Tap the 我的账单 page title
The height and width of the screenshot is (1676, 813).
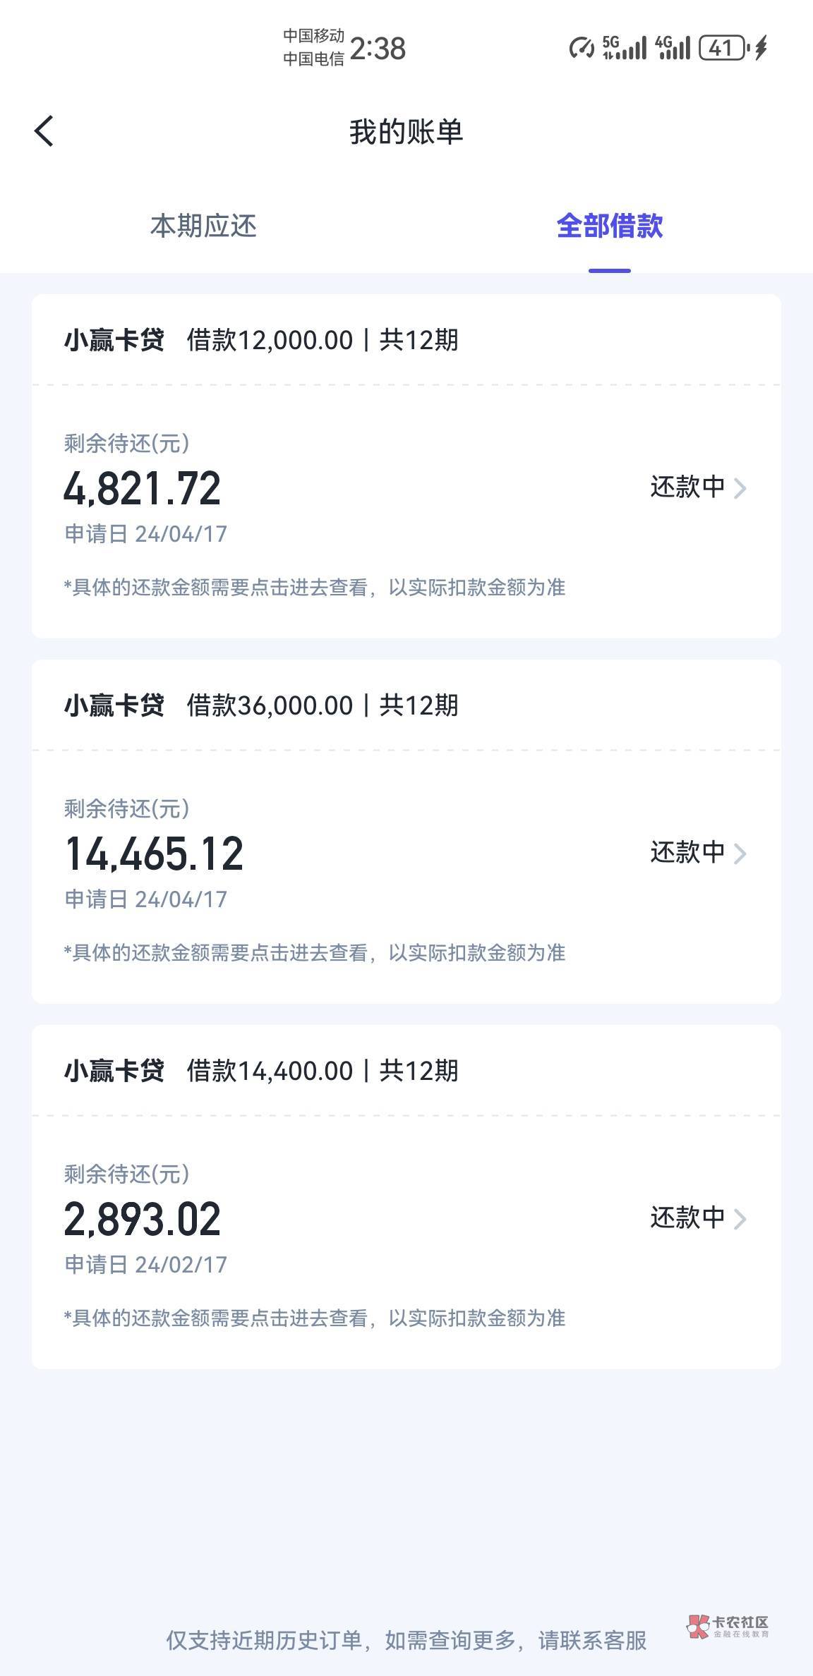point(406,132)
